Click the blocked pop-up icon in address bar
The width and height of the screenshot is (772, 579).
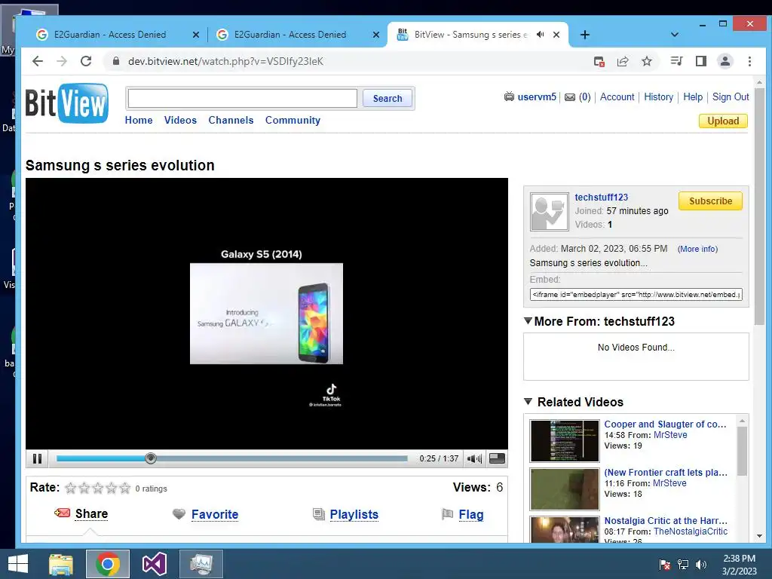[x=599, y=61]
